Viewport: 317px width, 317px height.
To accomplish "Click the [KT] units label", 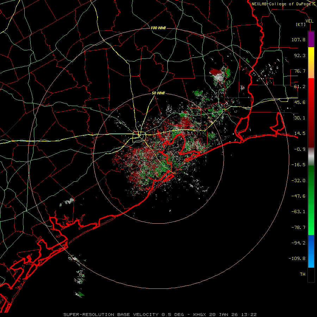I will [x=301, y=25].
